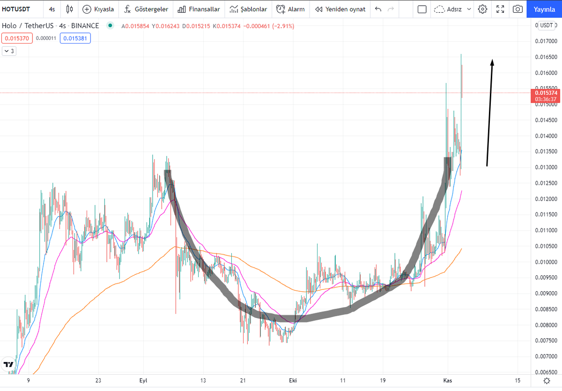The width and height of the screenshot is (562, 391).
Task: Click the 0.007000 price axis label
Action: coord(546,356)
